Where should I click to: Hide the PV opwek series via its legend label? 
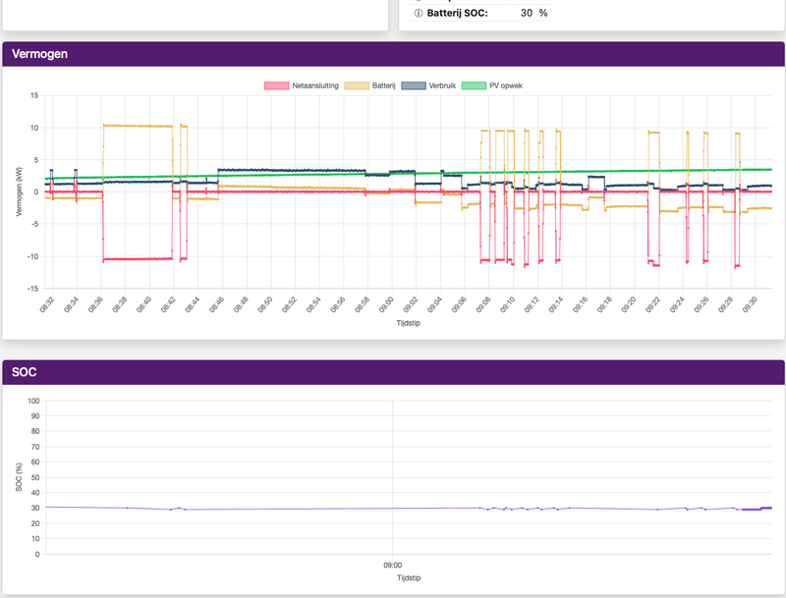[x=506, y=85]
